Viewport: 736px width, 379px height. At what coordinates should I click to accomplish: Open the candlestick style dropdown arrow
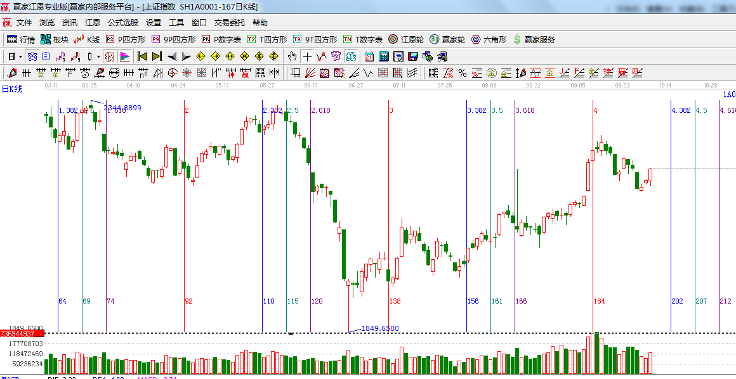pos(98,56)
